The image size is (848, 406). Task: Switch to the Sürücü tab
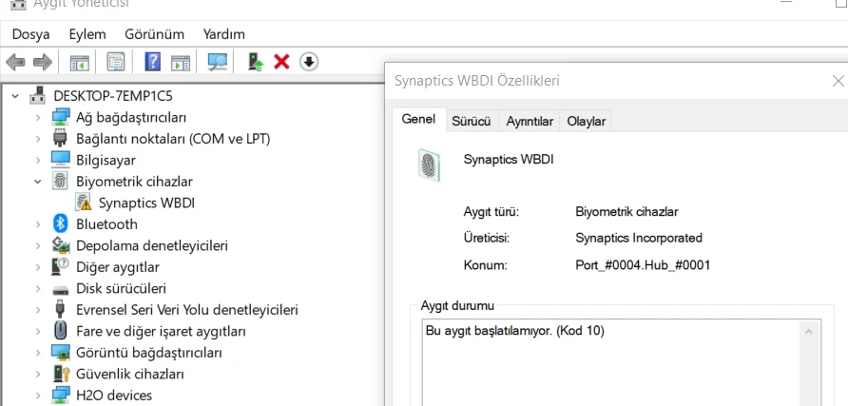[471, 122]
